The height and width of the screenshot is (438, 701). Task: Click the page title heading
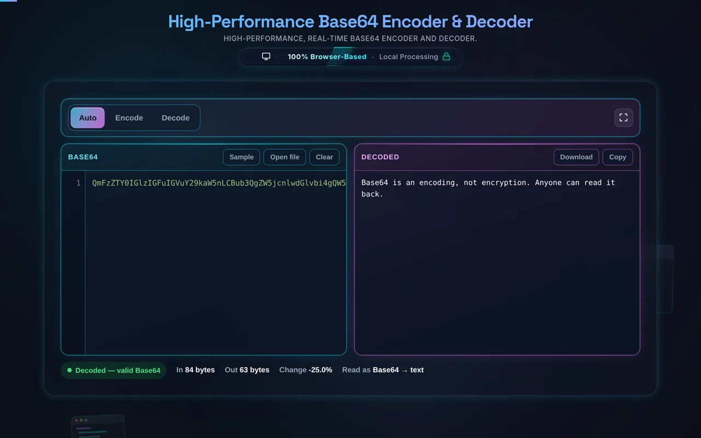coord(350,22)
